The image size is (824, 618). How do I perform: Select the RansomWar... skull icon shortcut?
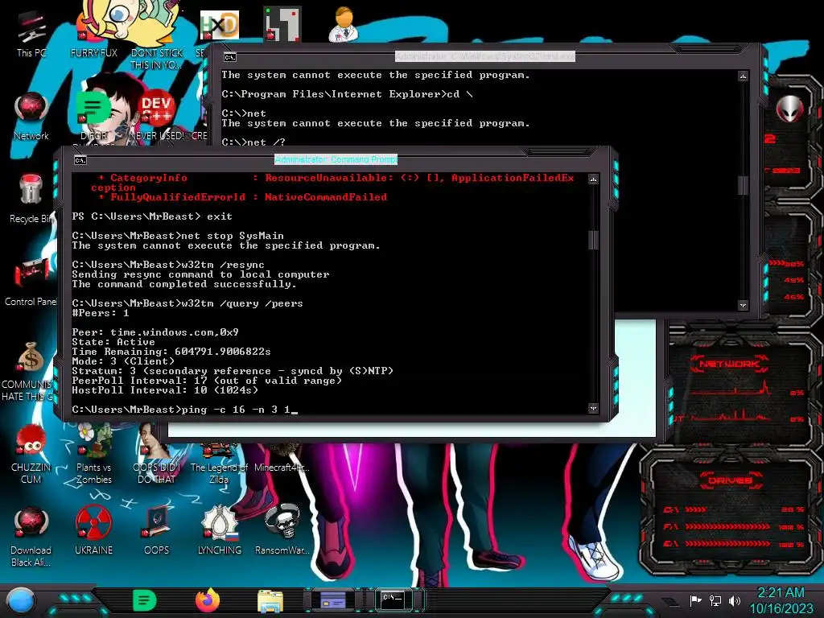point(282,531)
